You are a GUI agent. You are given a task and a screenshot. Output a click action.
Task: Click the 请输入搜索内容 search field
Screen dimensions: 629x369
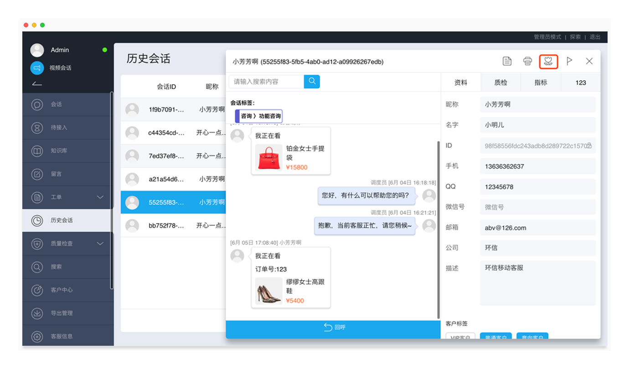click(x=266, y=82)
